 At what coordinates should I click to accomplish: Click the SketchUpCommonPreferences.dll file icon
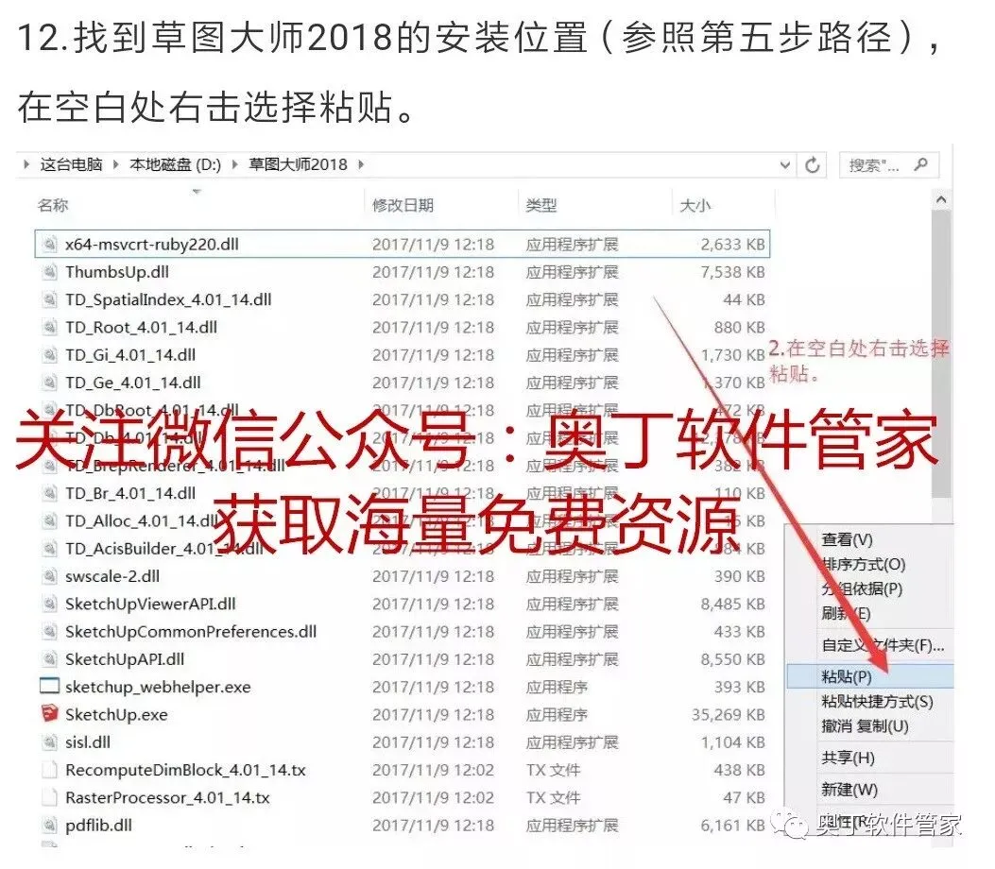(49, 632)
